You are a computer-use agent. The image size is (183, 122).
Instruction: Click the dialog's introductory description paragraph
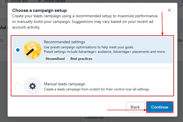pyautogui.click(x=85, y=21)
